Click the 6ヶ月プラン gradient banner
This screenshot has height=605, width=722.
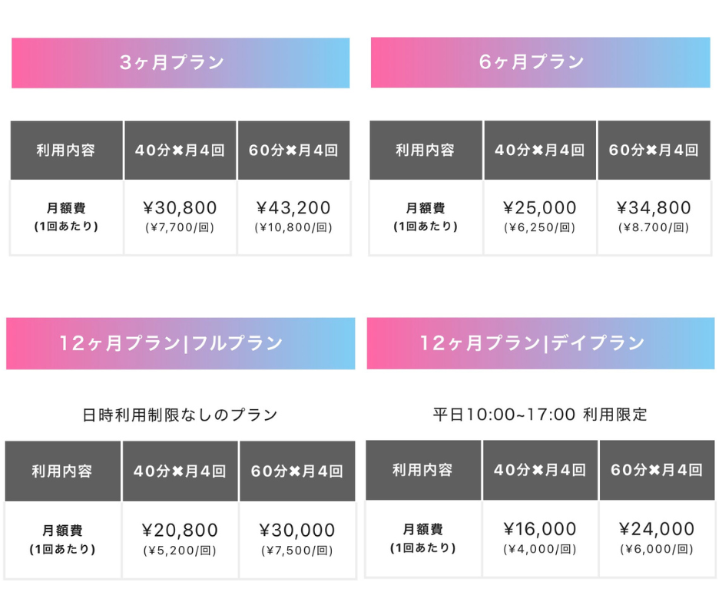click(x=540, y=62)
